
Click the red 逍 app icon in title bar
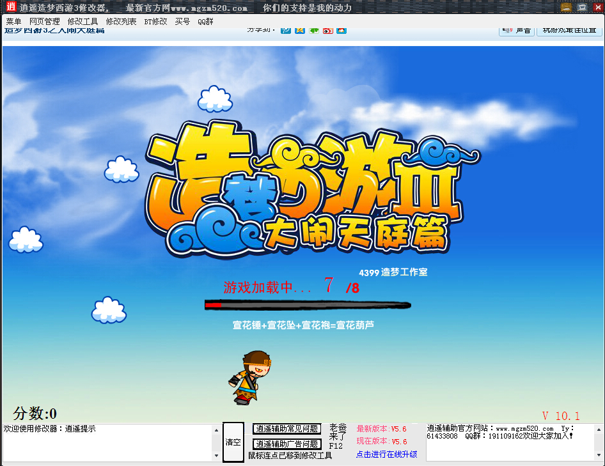point(11,6)
